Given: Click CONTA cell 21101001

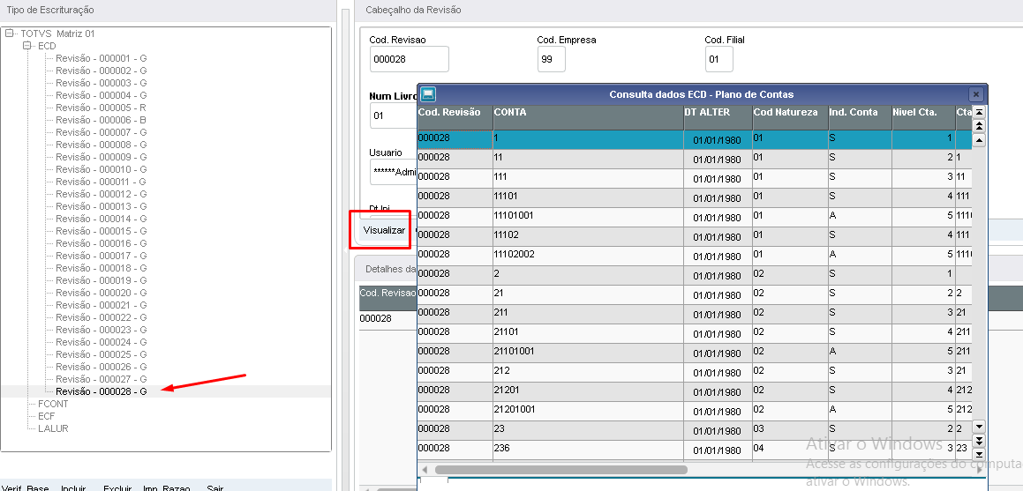Looking at the screenshot, I should tap(589, 353).
